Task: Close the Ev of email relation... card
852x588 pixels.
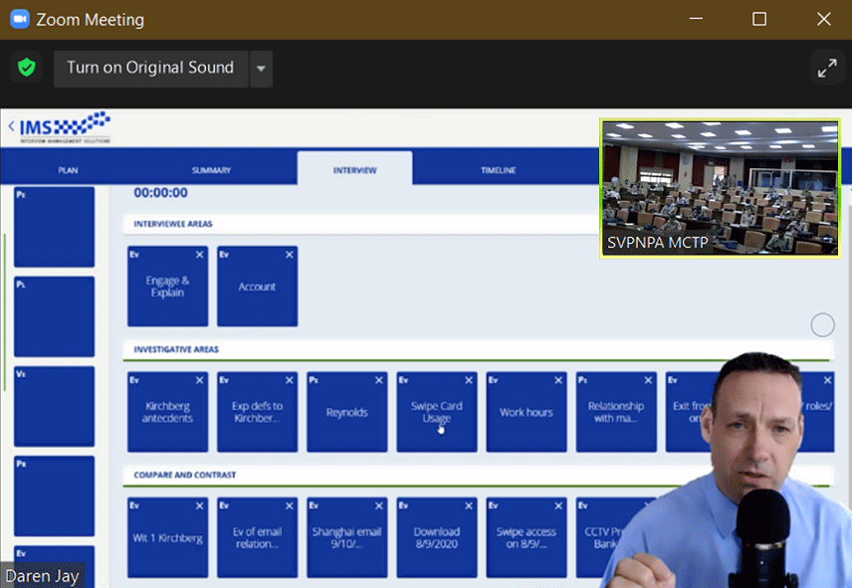Action: tap(289, 506)
